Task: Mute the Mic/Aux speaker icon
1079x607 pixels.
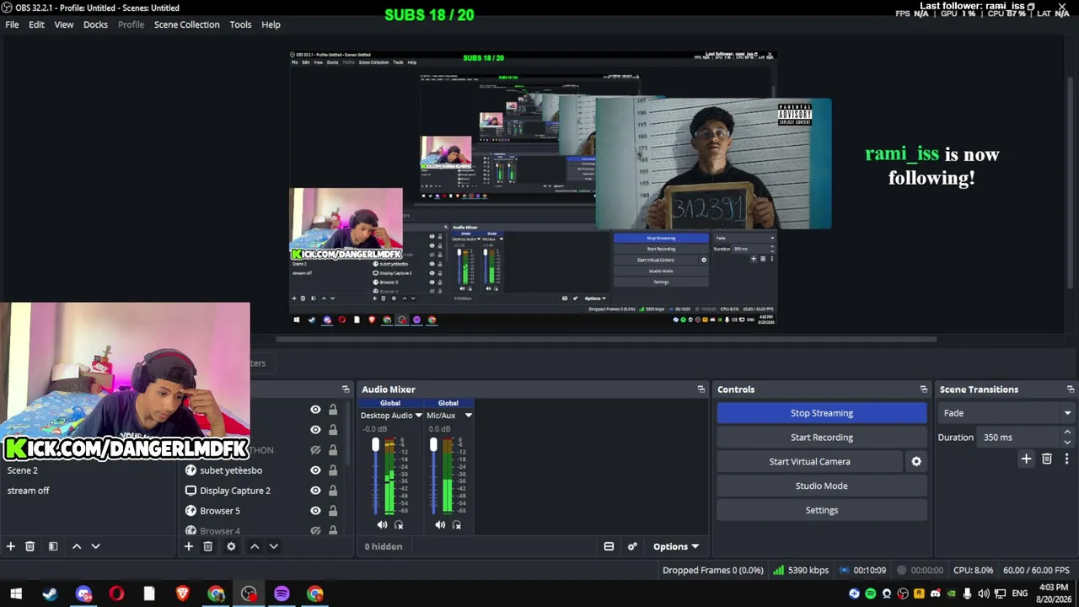Action: click(x=440, y=524)
